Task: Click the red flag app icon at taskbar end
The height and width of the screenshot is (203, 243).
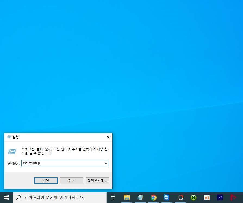Action: 233,197
